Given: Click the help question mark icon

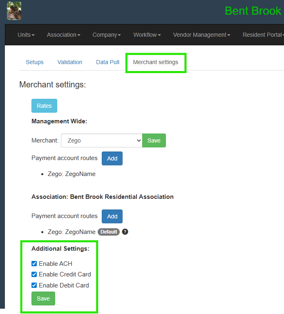Looking at the screenshot, I should [125, 232].
